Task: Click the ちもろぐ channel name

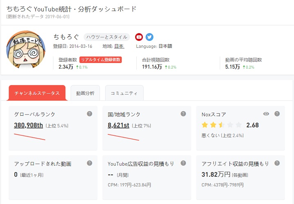Action: 66,37
